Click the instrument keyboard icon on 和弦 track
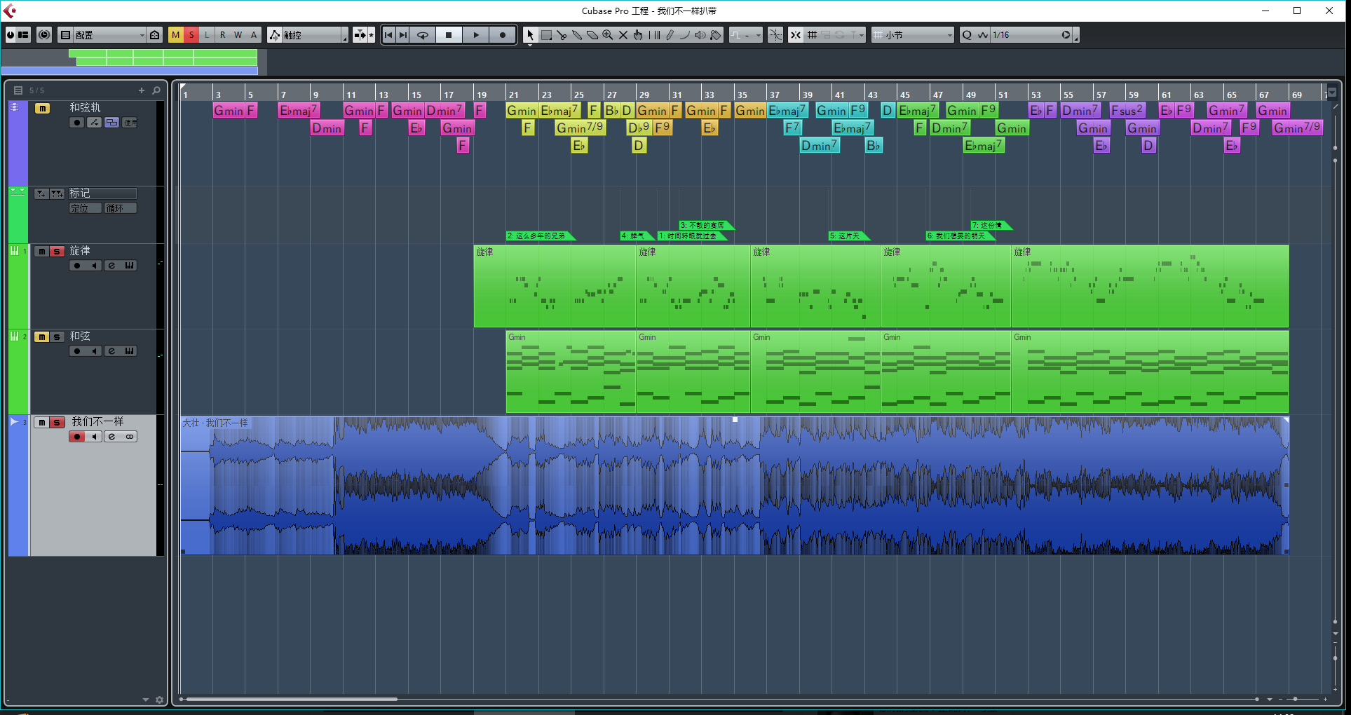 [x=130, y=351]
